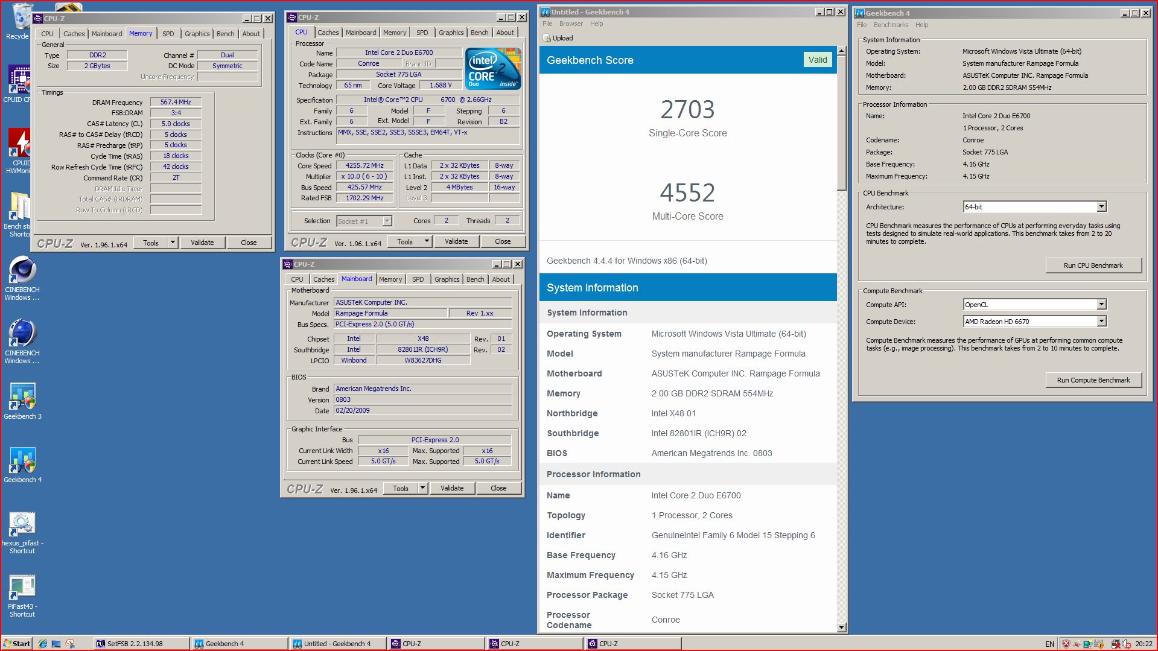Switch to Bench tab in the CPU CPU-Z window

click(x=480, y=33)
